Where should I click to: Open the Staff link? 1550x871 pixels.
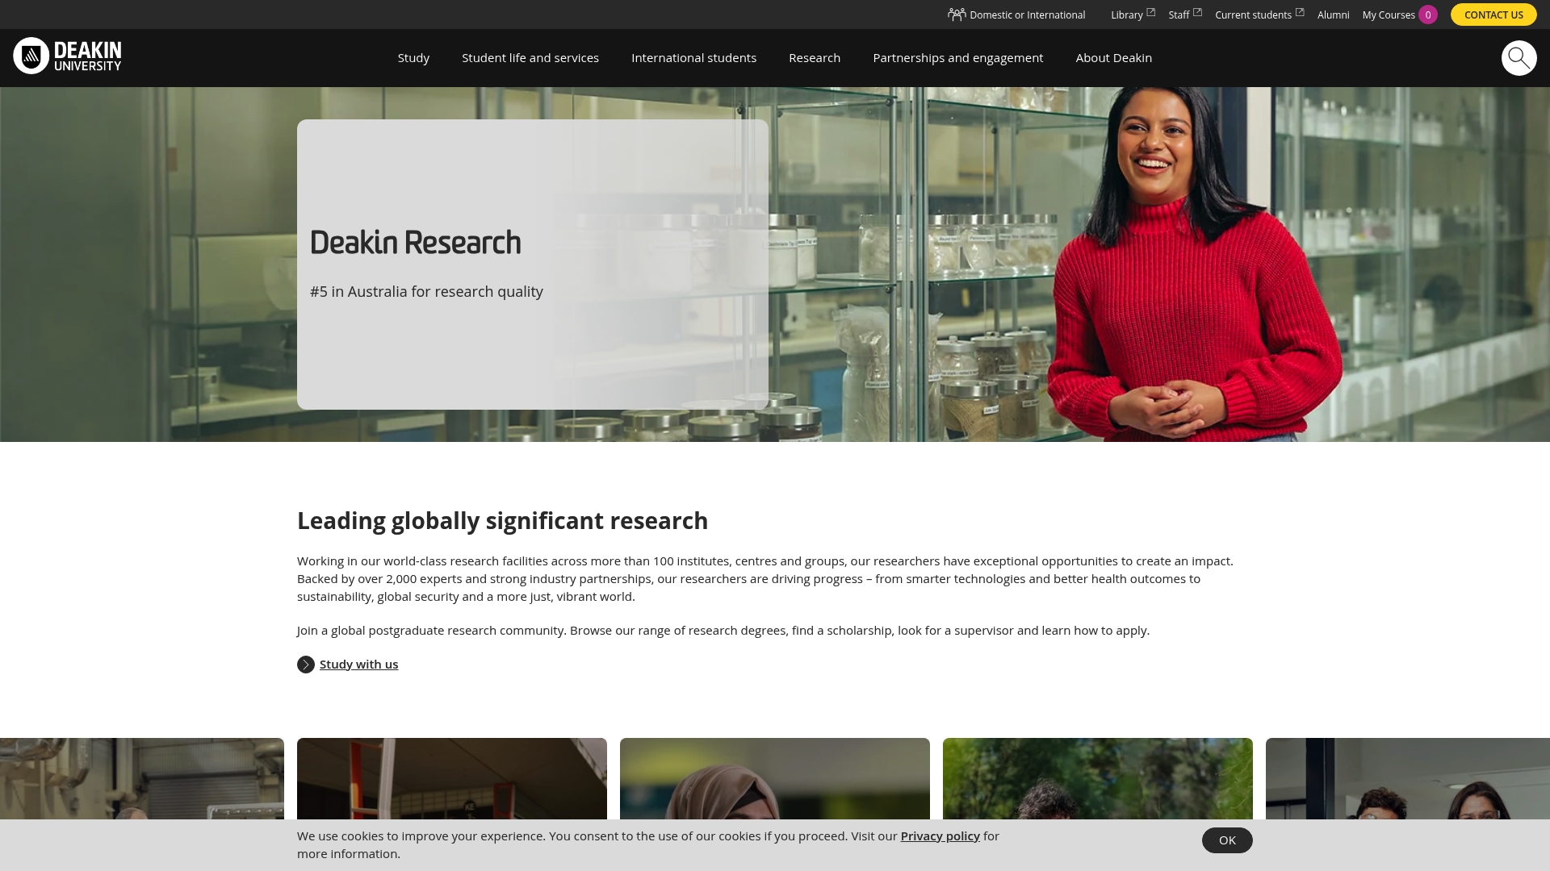[x=1179, y=15]
